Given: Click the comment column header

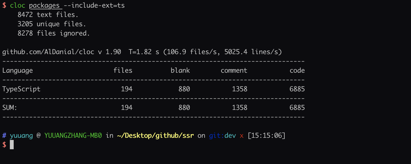Looking at the screenshot, I should pyautogui.click(x=234, y=71).
